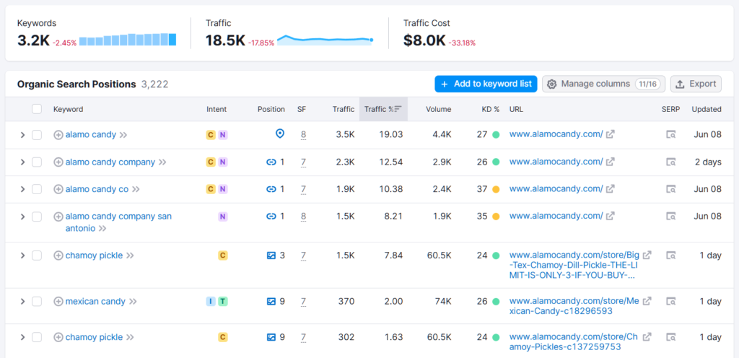This screenshot has width=739, height=358.
Task: Open the 'mexican candy' keyword link
Action: [x=95, y=302]
